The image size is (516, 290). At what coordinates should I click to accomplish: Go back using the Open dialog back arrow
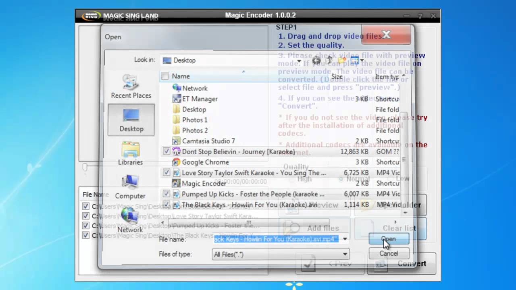point(316,61)
